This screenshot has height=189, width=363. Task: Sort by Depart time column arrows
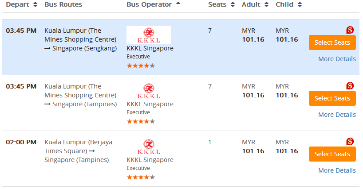(36, 5)
